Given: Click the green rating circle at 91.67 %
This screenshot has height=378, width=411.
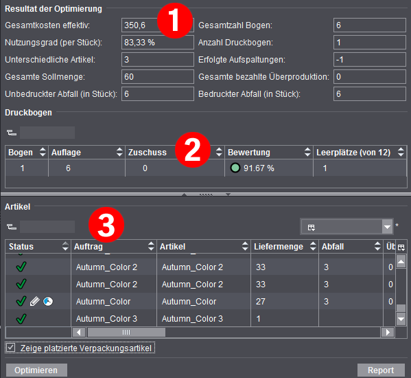Looking at the screenshot, I should (235, 168).
